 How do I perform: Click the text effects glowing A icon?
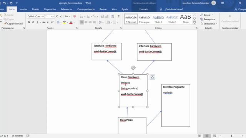coord(58,22)
